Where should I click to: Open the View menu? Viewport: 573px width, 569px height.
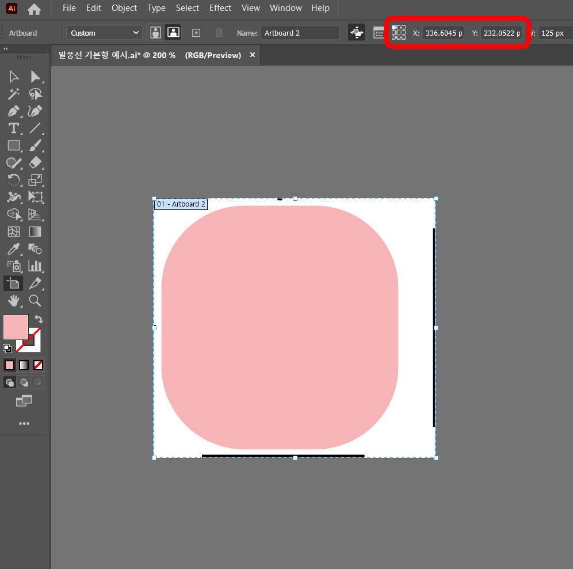pos(251,8)
